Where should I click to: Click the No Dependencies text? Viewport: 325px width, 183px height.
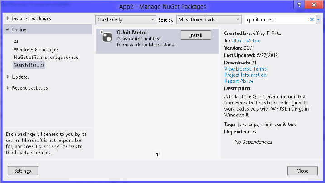point(253,142)
